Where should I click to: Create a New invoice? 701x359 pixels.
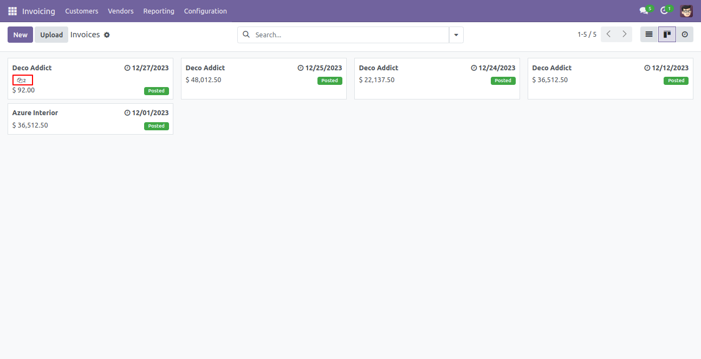[20, 35]
